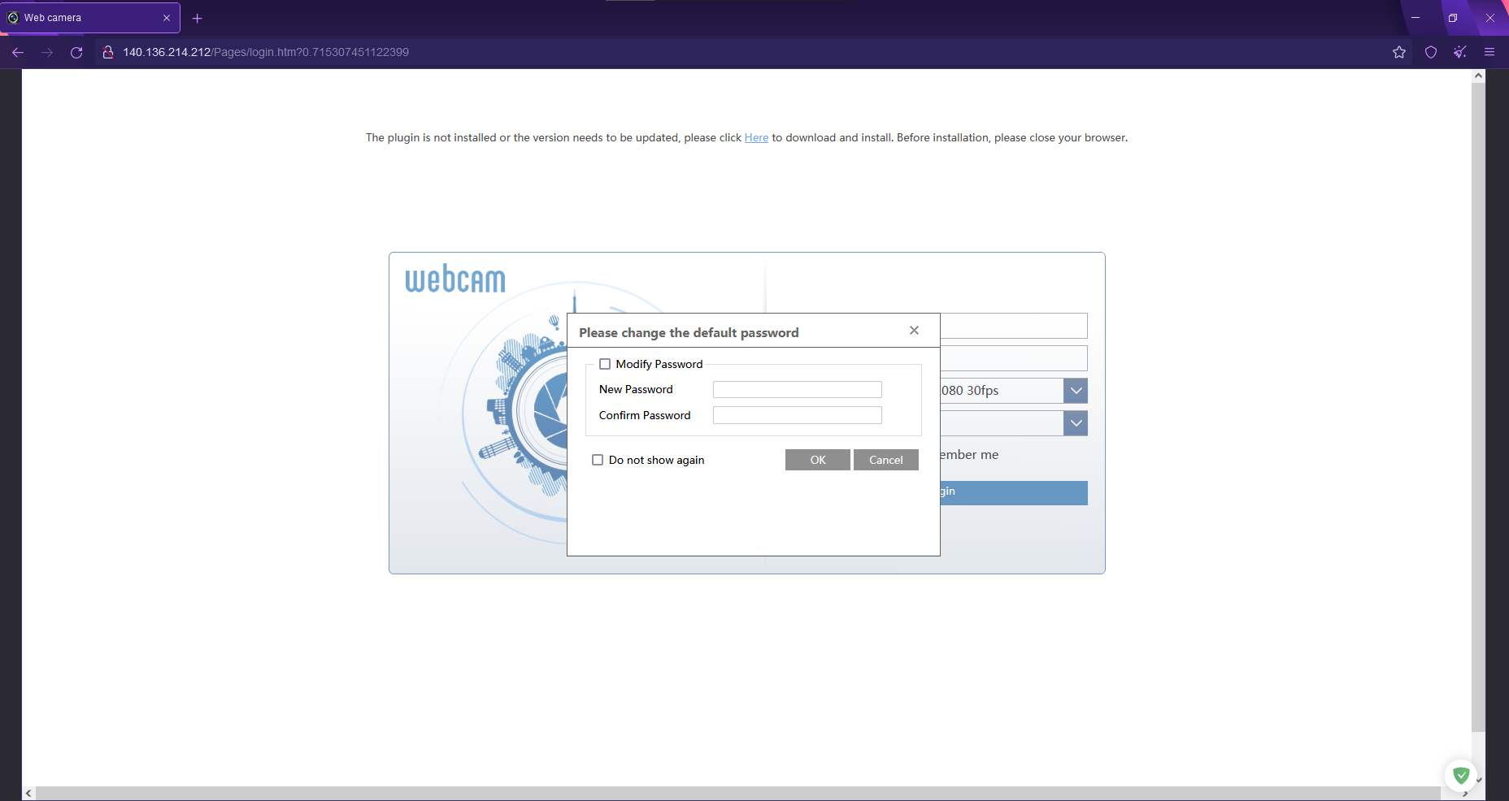Click the partially hidden Login button
The image size is (1509, 801).
[1014, 492]
